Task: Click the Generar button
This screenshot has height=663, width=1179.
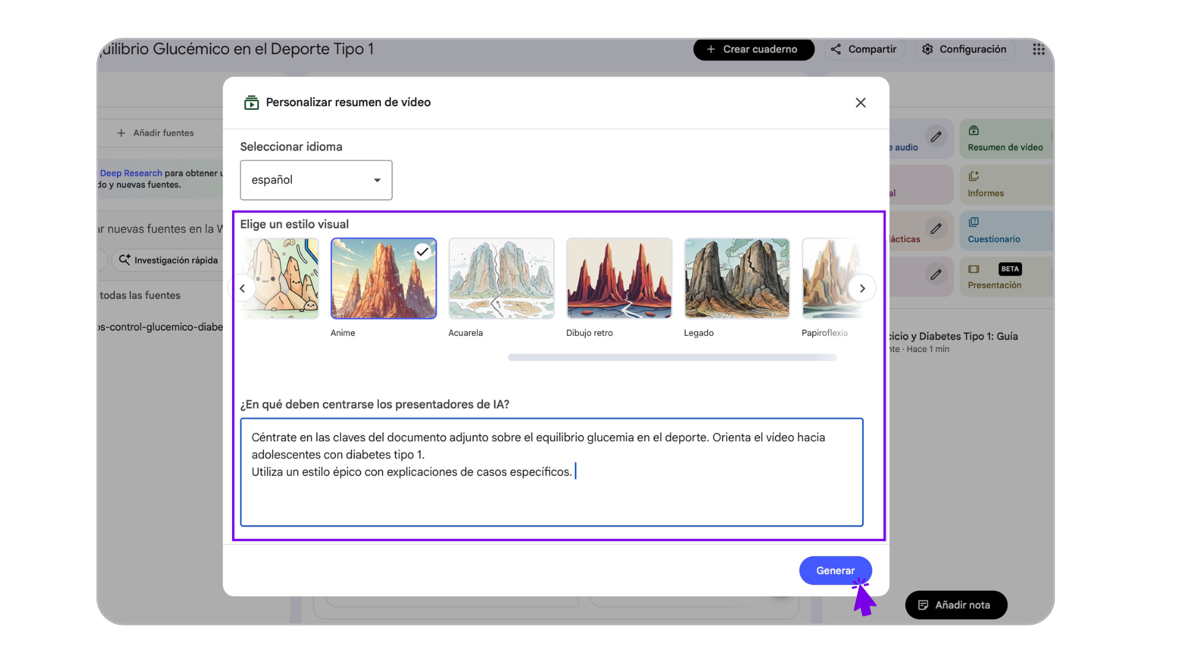Action: (835, 570)
